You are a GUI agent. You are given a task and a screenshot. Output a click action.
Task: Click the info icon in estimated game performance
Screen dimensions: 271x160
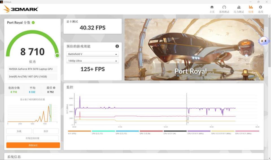[x=117, y=46]
